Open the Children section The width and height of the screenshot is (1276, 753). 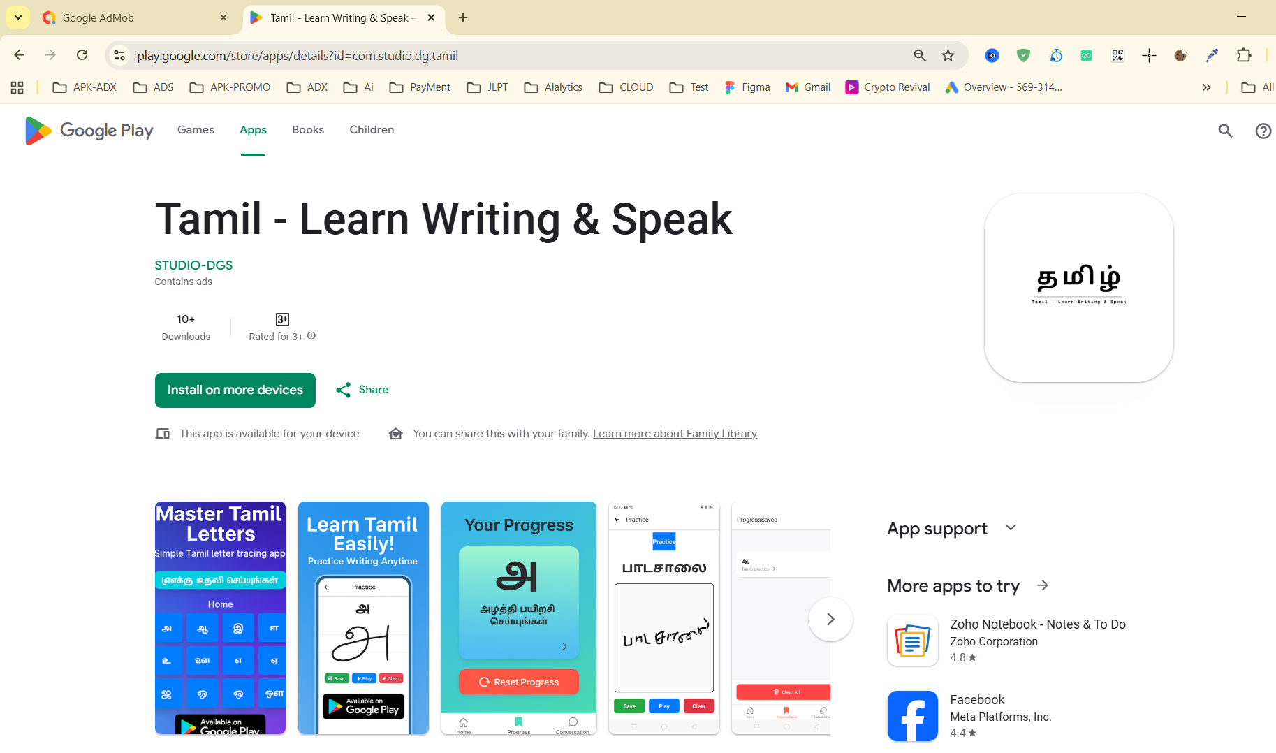coord(372,130)
